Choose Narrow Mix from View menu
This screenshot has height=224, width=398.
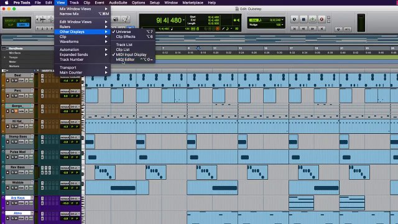(82, 14)
